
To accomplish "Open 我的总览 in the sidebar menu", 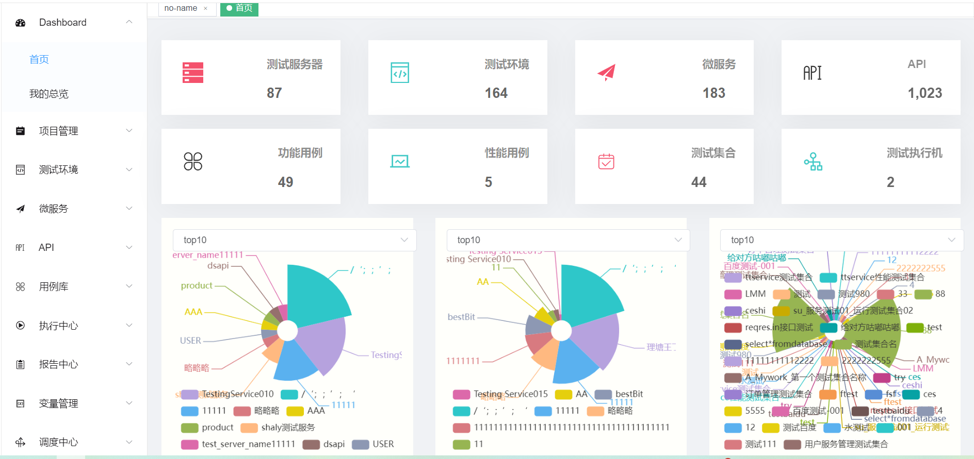I will (x=49, y=94).
